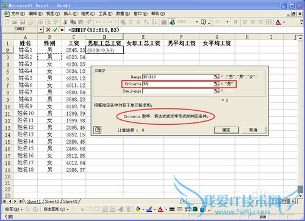Open the Name Box dropdown showing SUMIF

pos(41,30)
